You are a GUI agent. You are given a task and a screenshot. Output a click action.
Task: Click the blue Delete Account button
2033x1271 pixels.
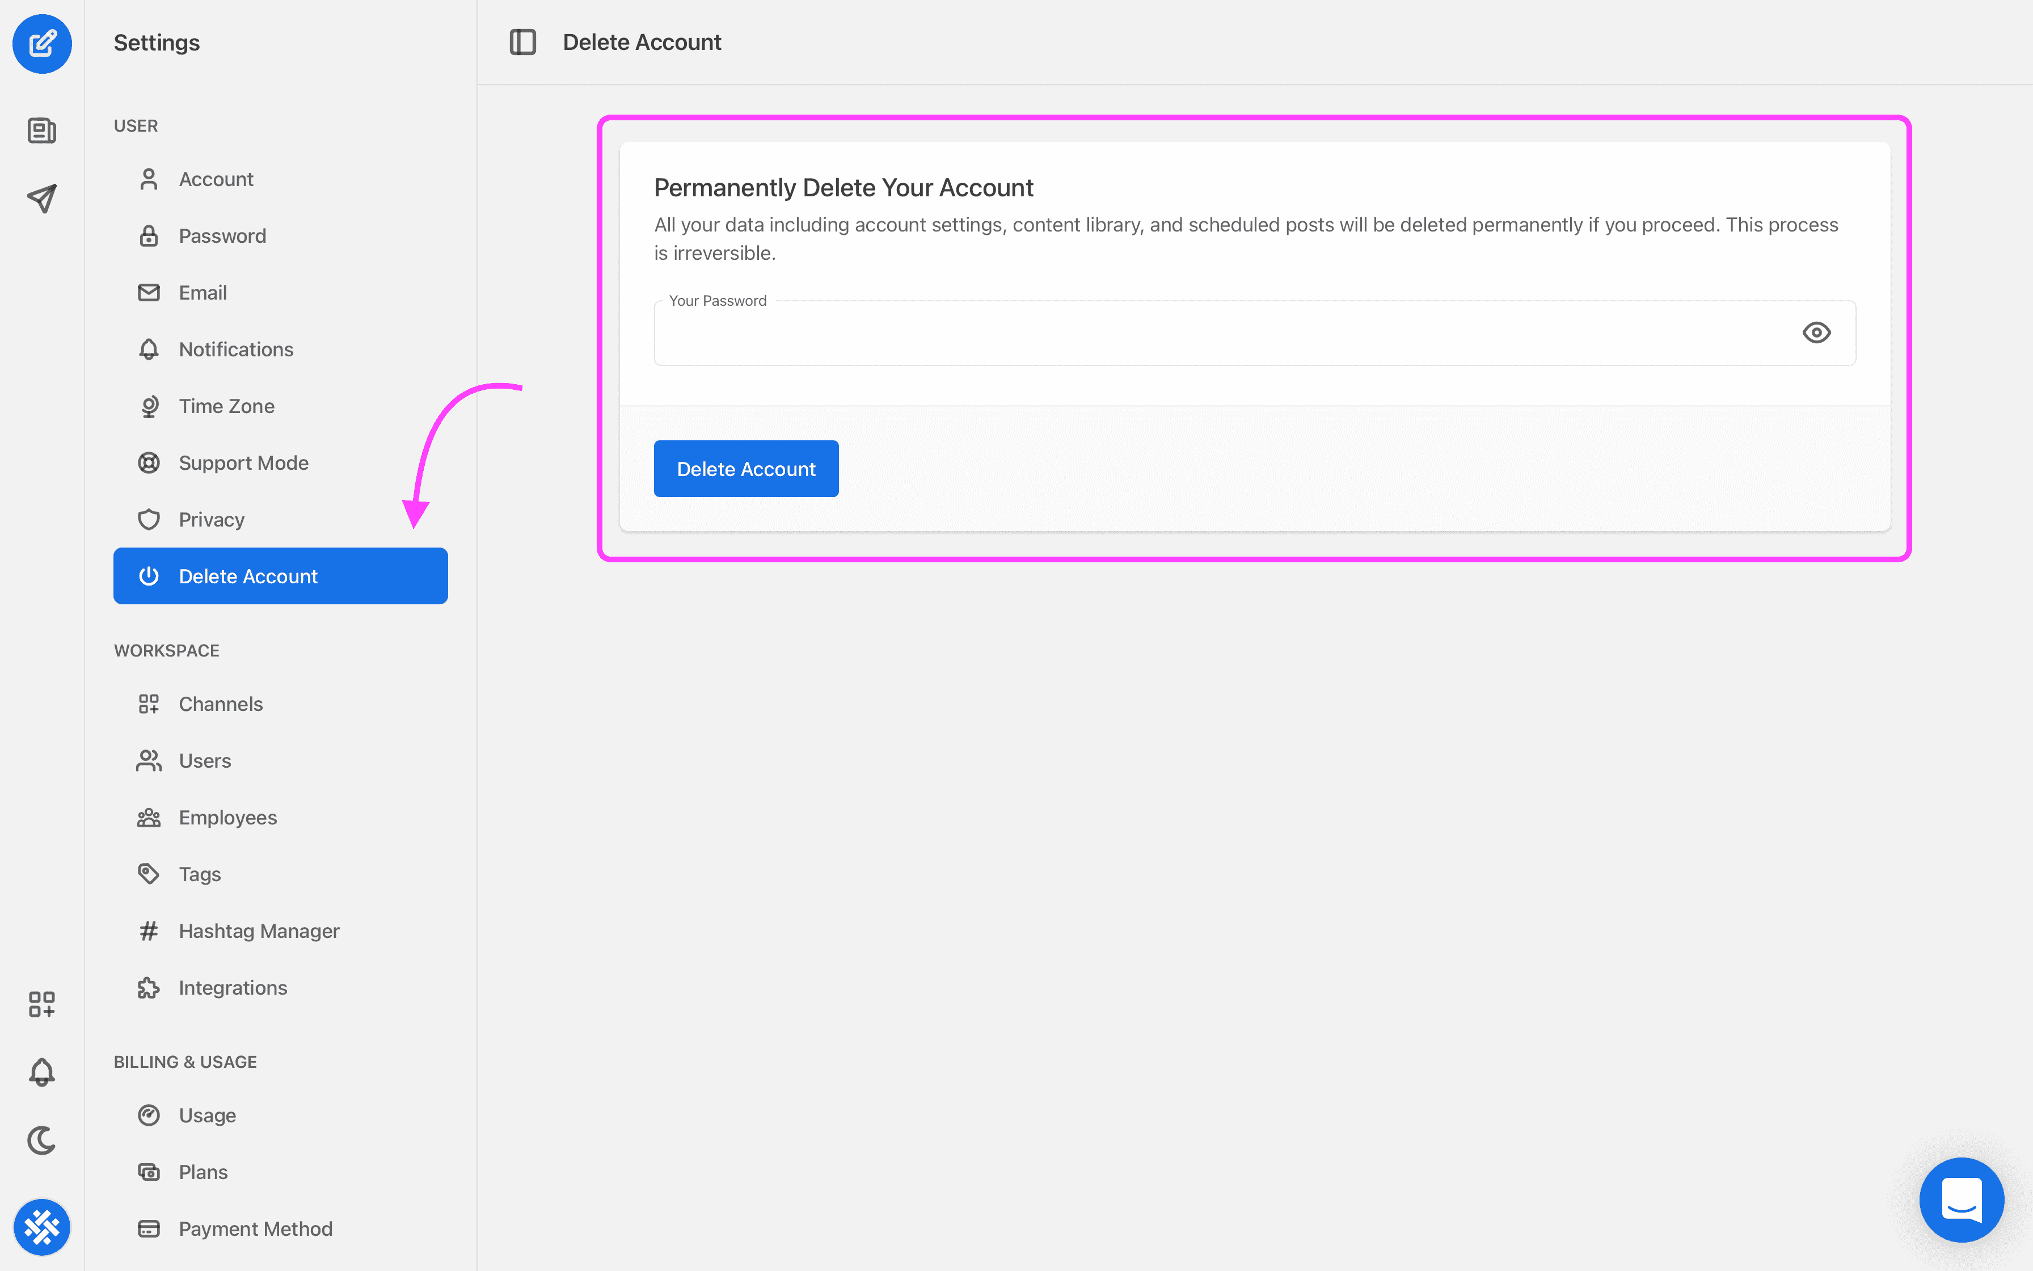click(x=746, y=469)
